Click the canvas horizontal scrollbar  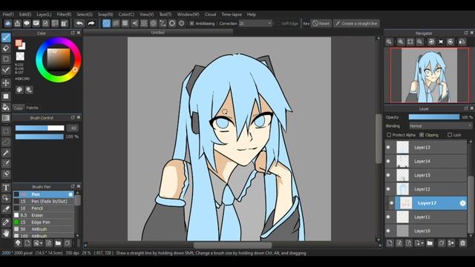coord(232,245)
